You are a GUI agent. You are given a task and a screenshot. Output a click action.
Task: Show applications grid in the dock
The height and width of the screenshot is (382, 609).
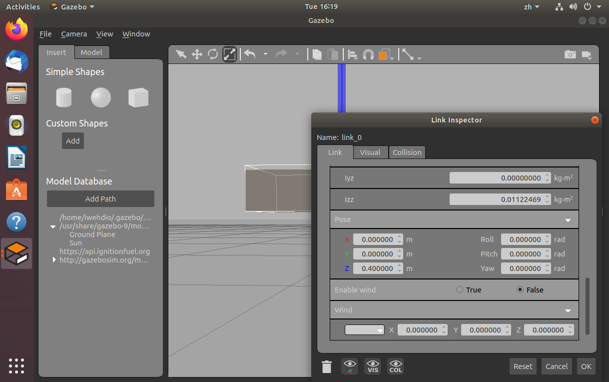[x=16, y=366]
